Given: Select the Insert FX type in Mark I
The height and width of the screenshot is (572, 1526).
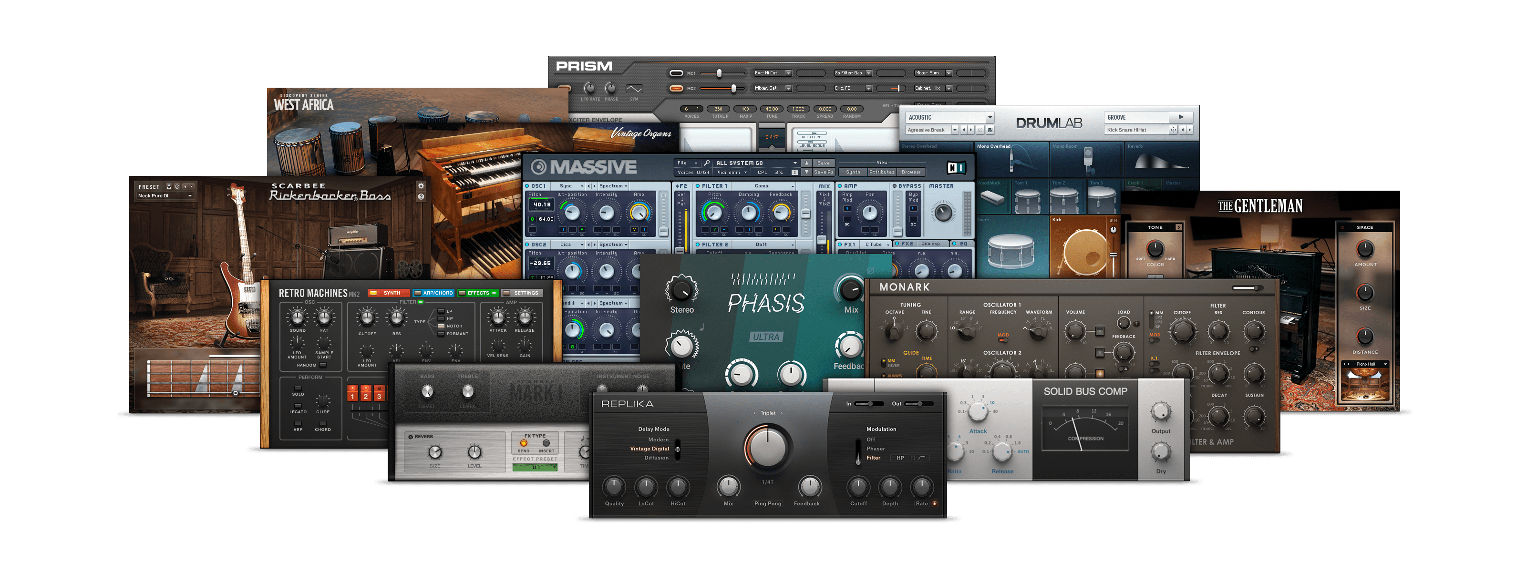Looking at the screenshot, I should pos(546,443).
